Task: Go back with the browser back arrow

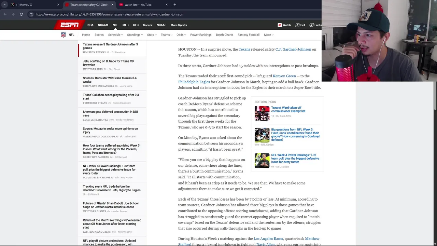Action: (x=5, y=14)
